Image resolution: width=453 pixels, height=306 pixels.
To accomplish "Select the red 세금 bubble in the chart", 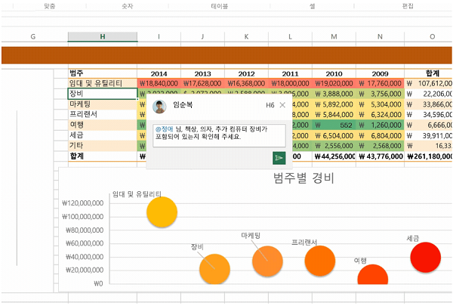I will point(426,258).
